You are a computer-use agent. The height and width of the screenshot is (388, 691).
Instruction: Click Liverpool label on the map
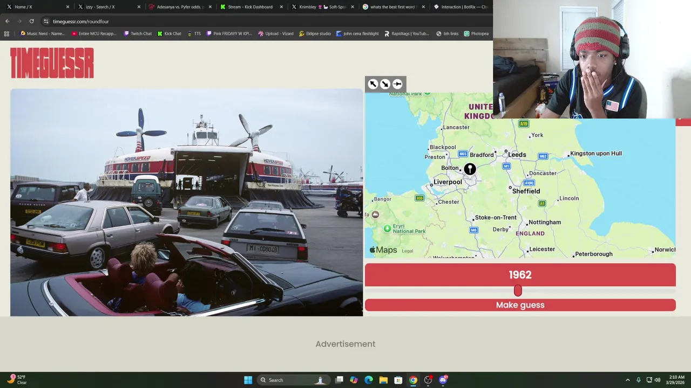(x=448, y=182)
